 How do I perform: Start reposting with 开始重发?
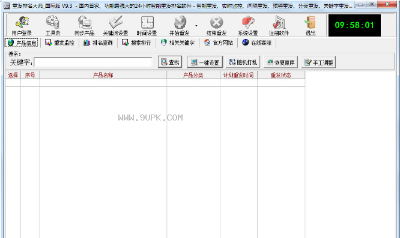180,25
